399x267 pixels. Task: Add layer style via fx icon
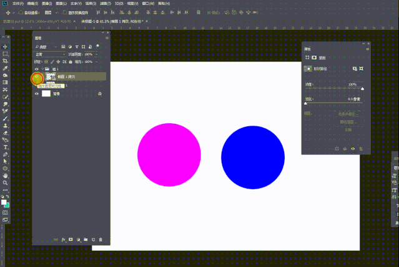click(x=63, y=239)
